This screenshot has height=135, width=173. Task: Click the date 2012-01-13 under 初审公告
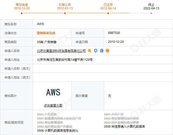(65, 8)
